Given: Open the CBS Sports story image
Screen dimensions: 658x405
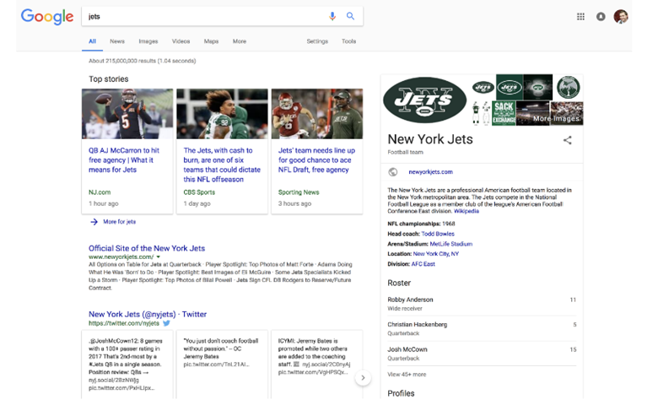Looking at the screenshot, I should [222, 114].
